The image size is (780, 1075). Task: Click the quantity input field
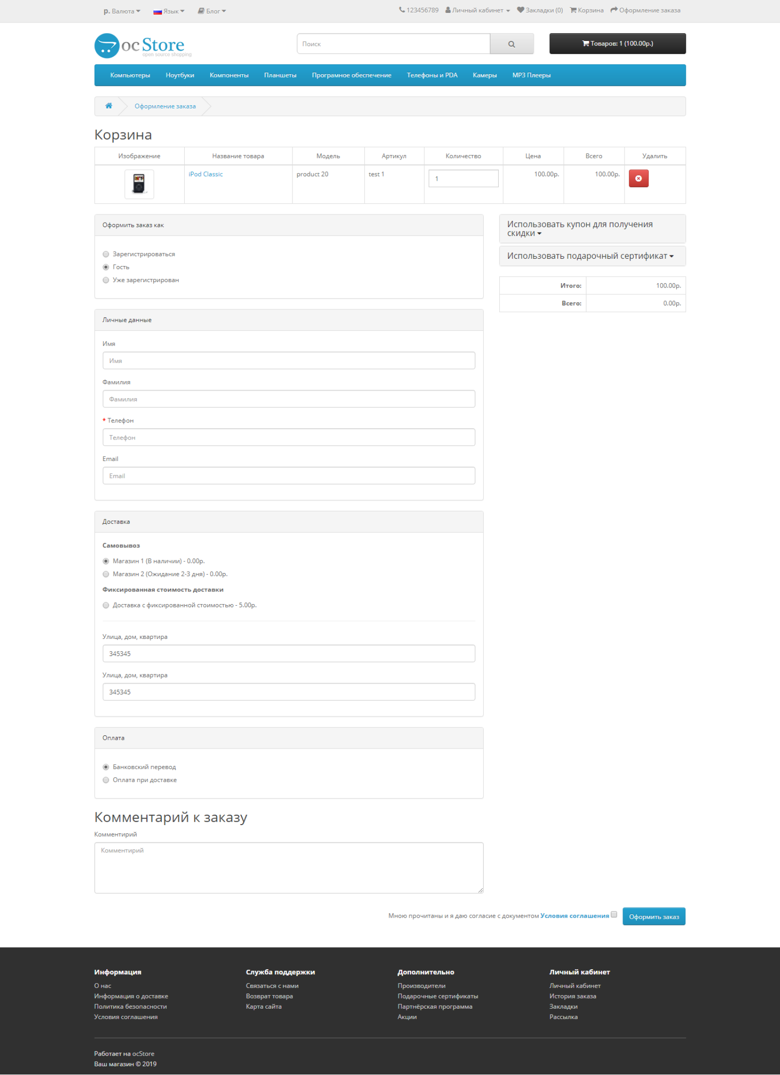click(463, 178)
